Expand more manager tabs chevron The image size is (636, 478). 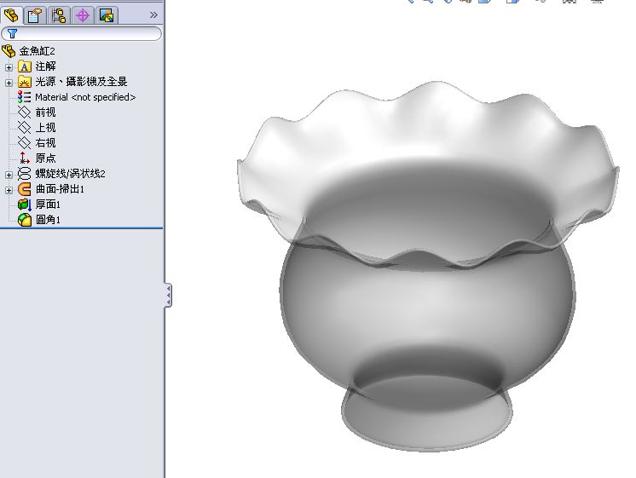(x=153, y=15)
